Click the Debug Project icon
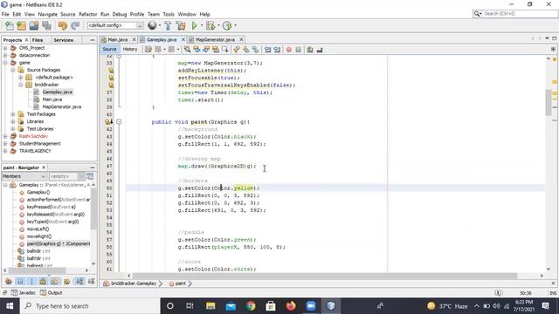Screen dimensions: 559x314 click(x=210, y=25)
